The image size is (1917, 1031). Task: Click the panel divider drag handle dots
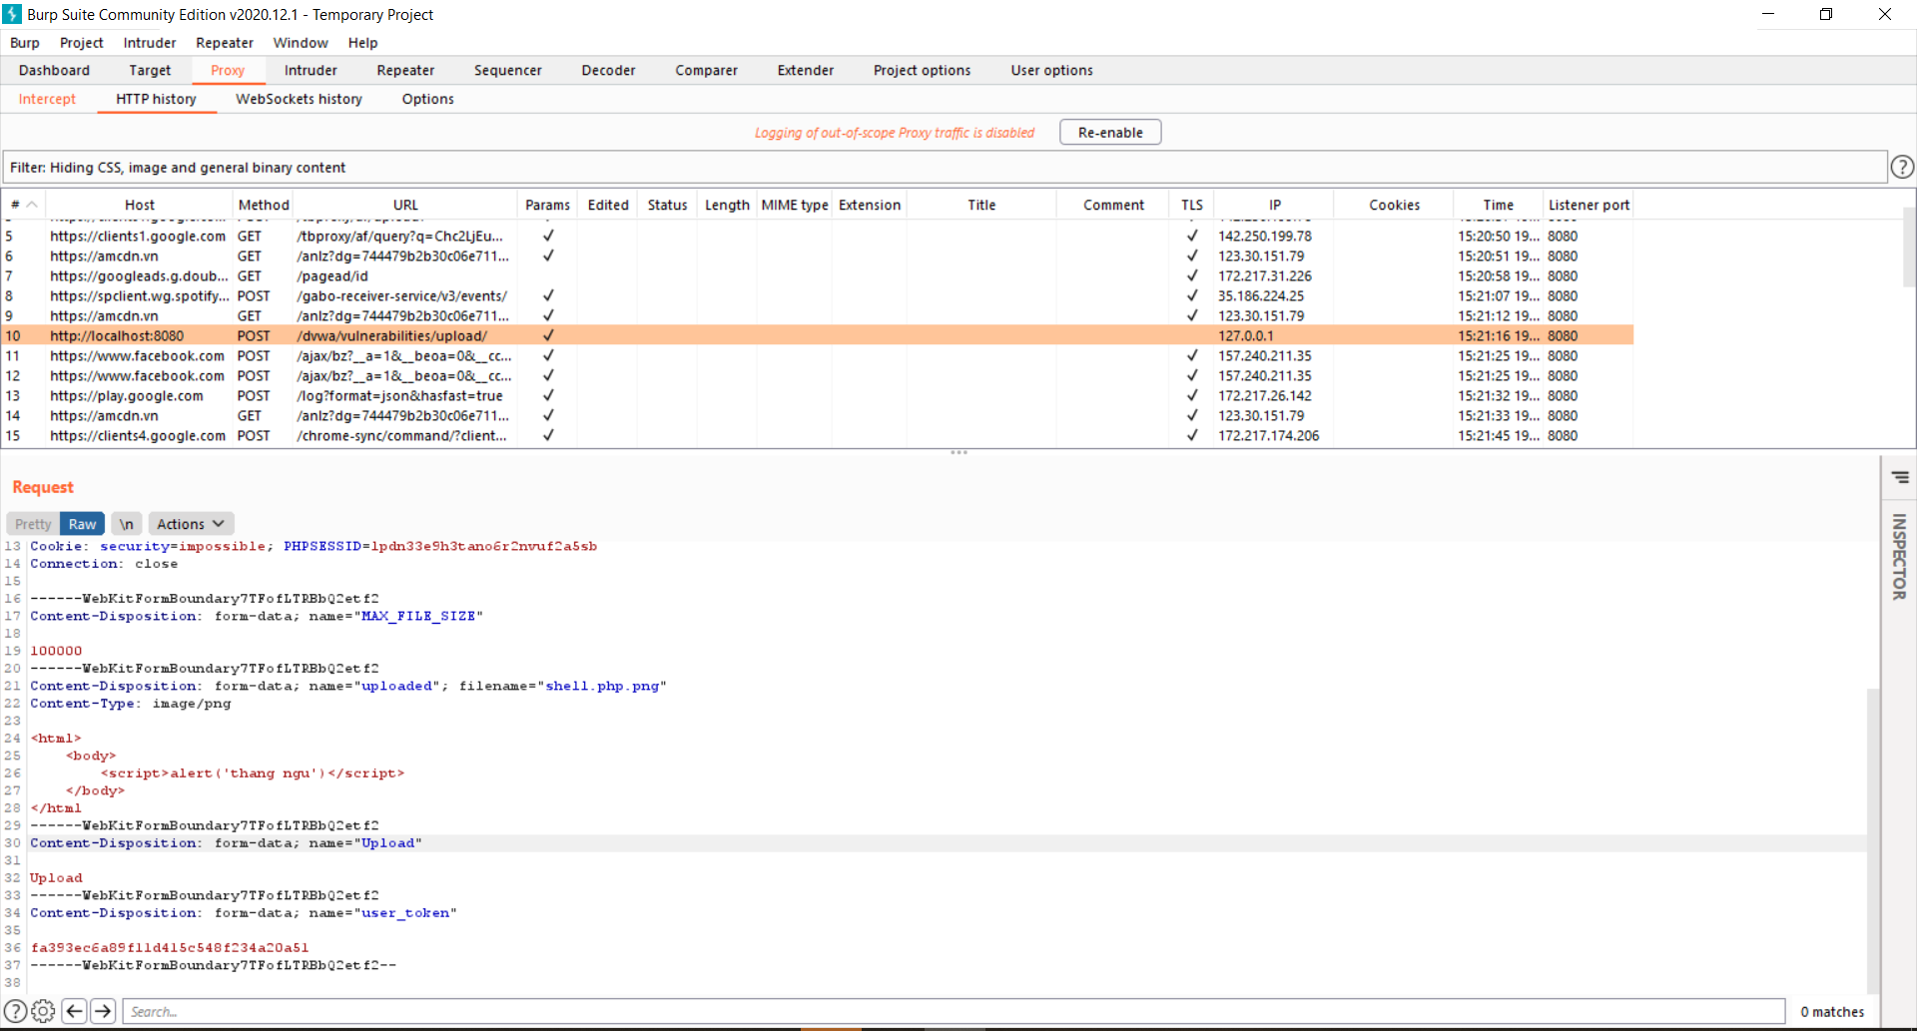pyautogui.click(x=958, y=452)
